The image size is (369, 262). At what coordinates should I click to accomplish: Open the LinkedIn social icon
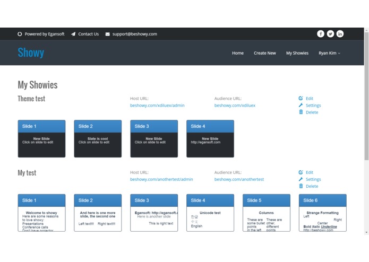(x=340, y=34)
